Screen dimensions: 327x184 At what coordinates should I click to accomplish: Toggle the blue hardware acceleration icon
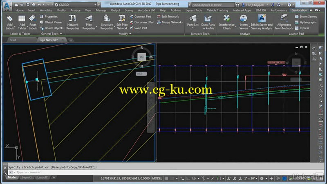tap(284, 178)
